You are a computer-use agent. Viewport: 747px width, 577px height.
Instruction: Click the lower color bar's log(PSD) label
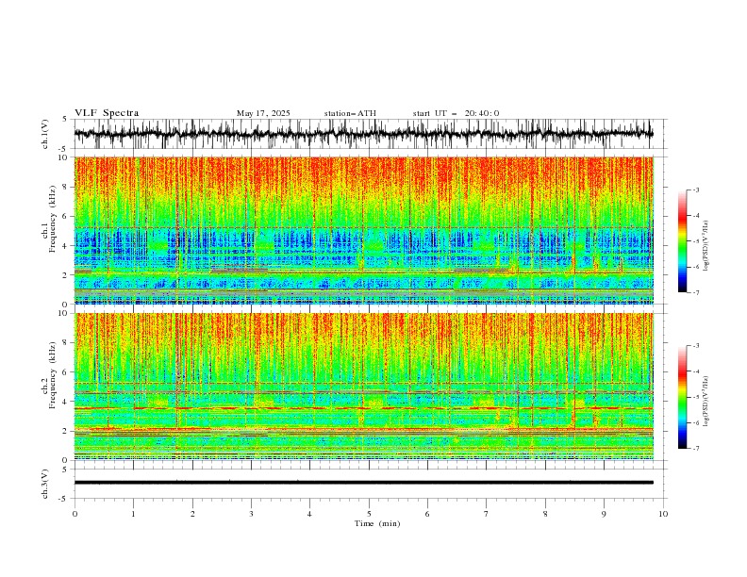(x=705, y=402)
